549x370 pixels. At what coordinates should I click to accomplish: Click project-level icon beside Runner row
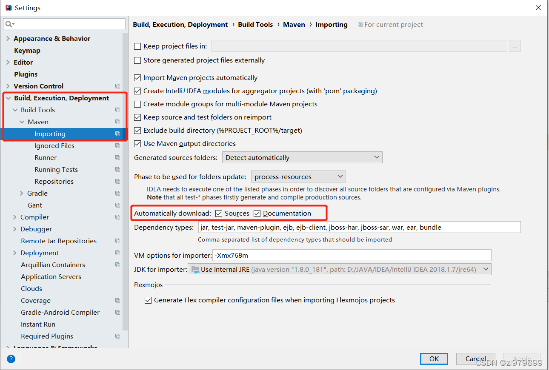[x=118, y=158]
